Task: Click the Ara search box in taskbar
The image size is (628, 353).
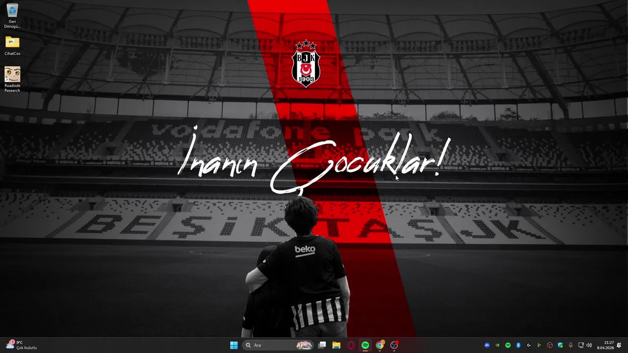Action: (278, 345)
